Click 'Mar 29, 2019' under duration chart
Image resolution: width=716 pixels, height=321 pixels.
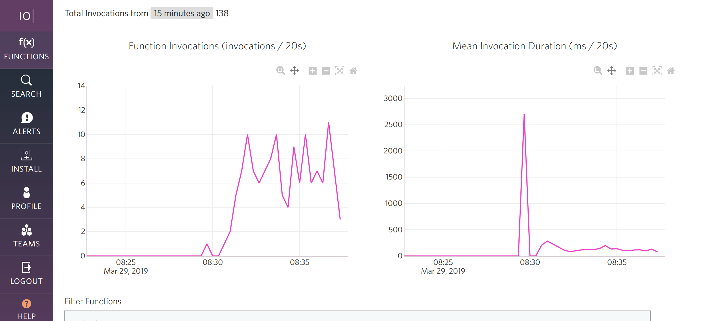[x=443, y=271]
